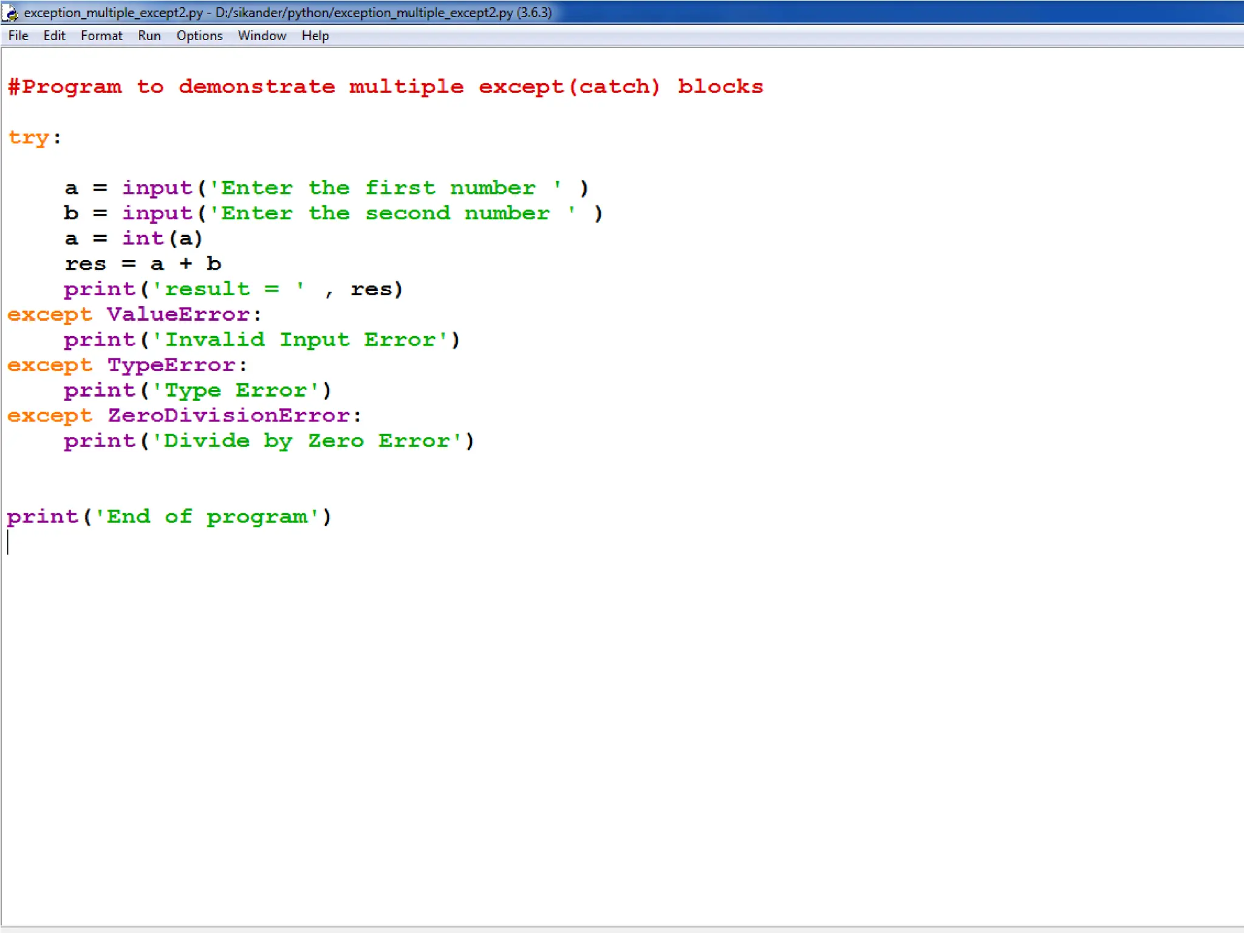Click the 'End of program' print statement
The width and height of the screenshot is (1244, 933).
169,517
